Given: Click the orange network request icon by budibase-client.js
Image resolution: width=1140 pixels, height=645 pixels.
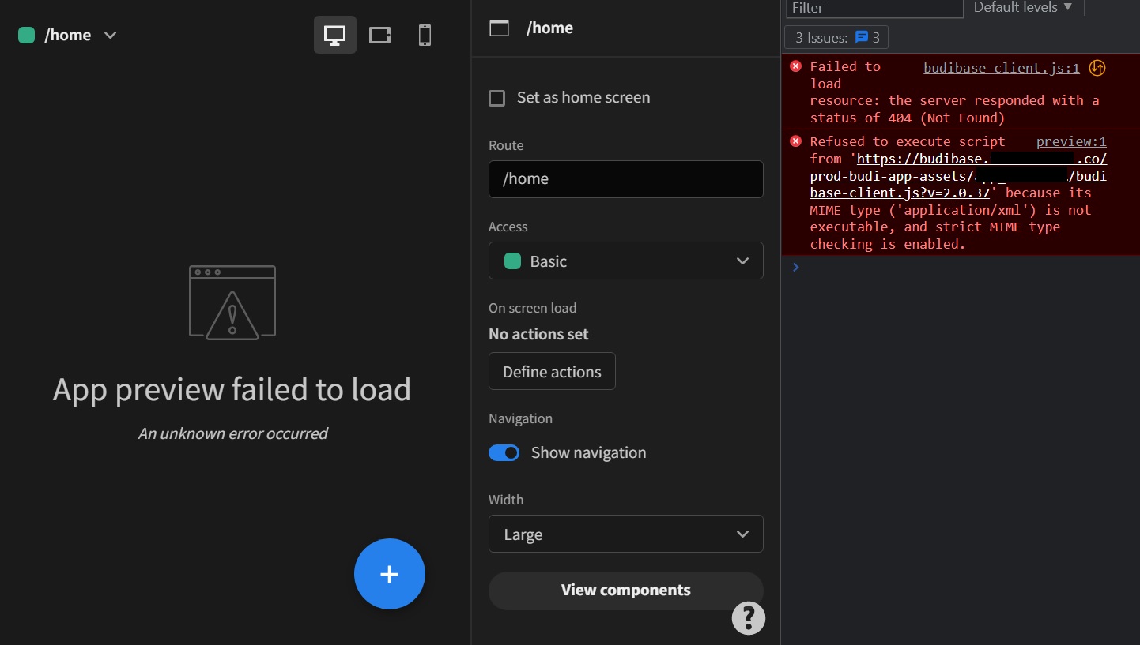Looking at the screenshot, I should [x=1097, y=68].
